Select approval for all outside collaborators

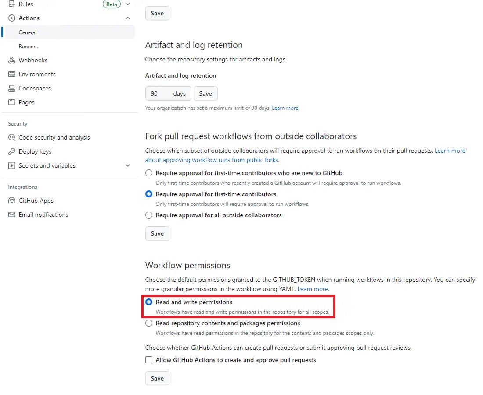tap(149, 215)
